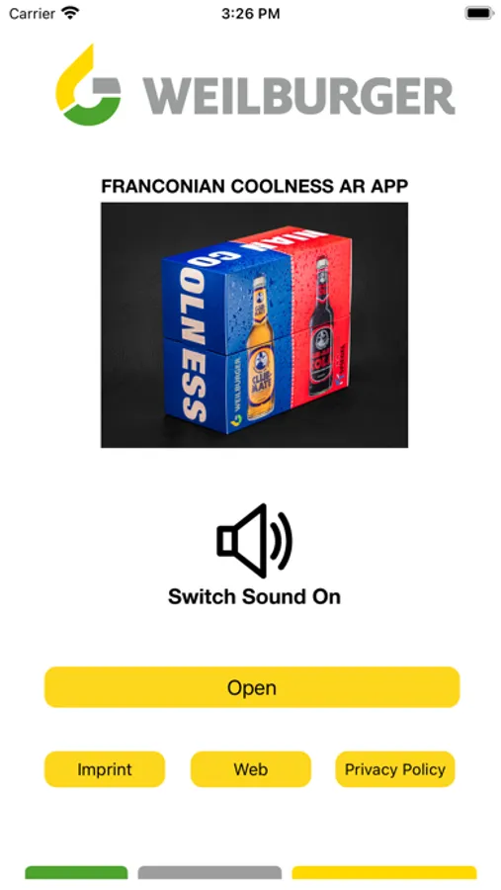Tap the dark cola bottle on the red side
The height and width of the screenshot is (890, 501).
pyautogui.click(x=322, y=325)
